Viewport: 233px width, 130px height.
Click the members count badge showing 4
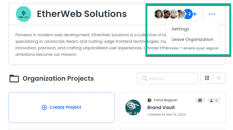(214, 100)
